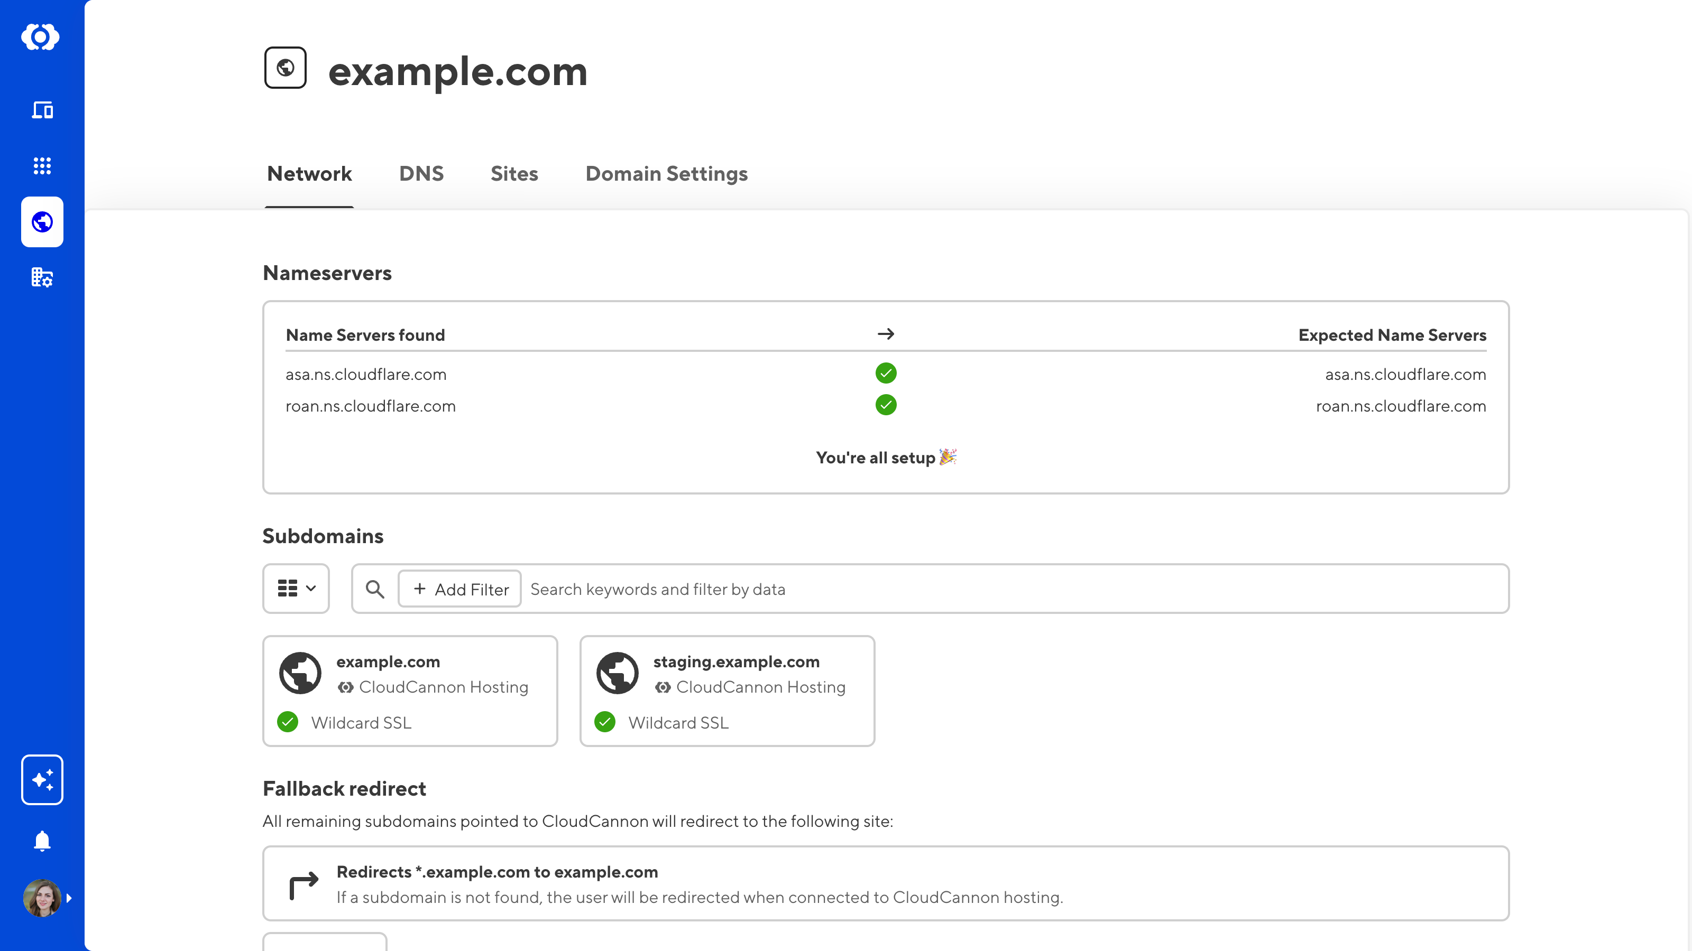This screenshot has width=1692, height=951.
Task: Click the subdomain search keywords field
Action: [985, 589]
